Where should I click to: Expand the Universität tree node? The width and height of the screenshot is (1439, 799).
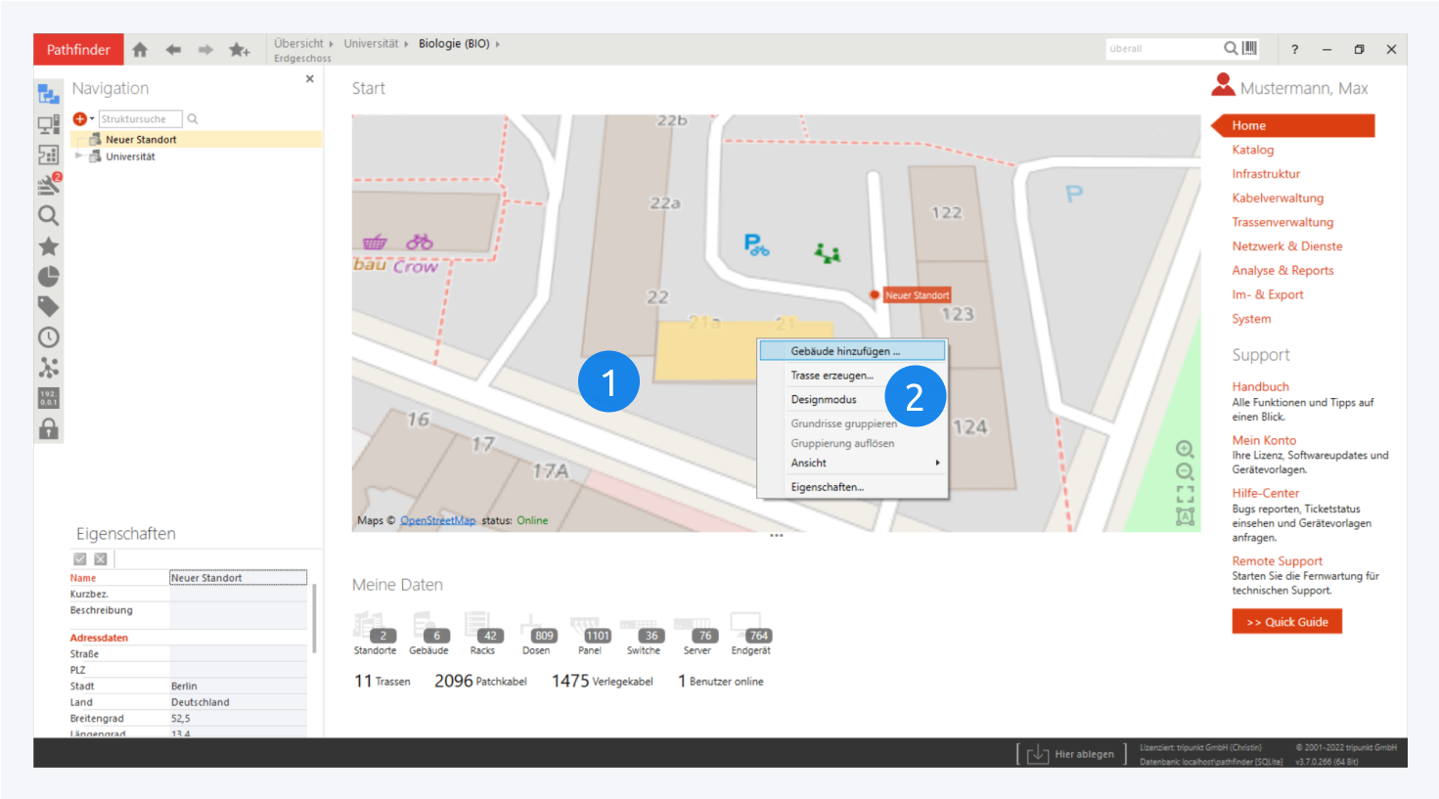[x=78, y=156]
